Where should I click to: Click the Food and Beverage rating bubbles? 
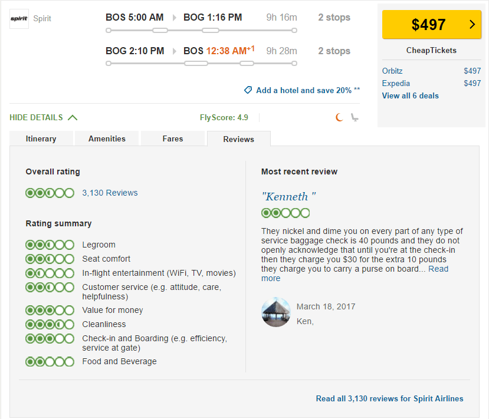tap(50, 362)
